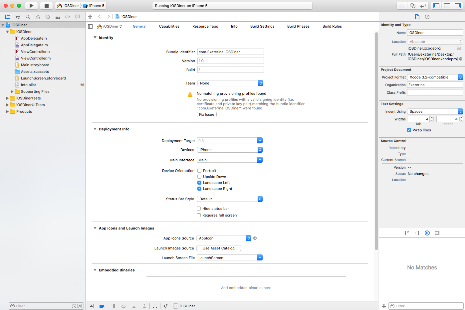Show the file inspector

click(x=417, y=17)
